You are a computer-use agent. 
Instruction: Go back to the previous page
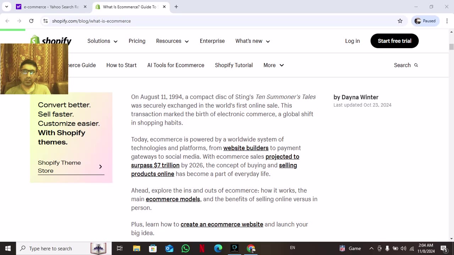click(7, 21)
